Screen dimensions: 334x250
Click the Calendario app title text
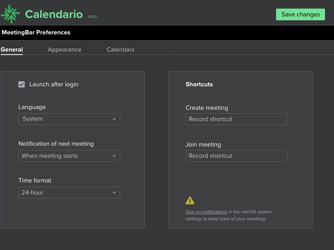point(54,14)
